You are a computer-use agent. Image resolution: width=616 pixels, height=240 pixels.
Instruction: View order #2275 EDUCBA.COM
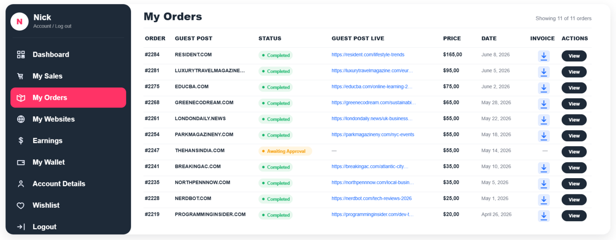574,88
